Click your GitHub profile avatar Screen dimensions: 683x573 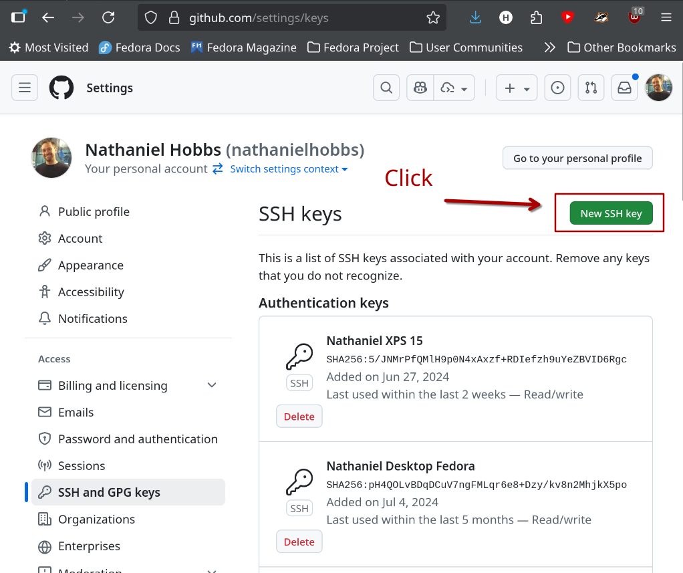658,88
